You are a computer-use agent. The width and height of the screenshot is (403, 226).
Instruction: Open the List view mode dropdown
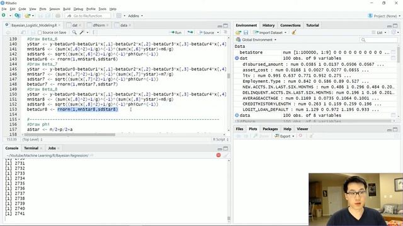[379, 33]
